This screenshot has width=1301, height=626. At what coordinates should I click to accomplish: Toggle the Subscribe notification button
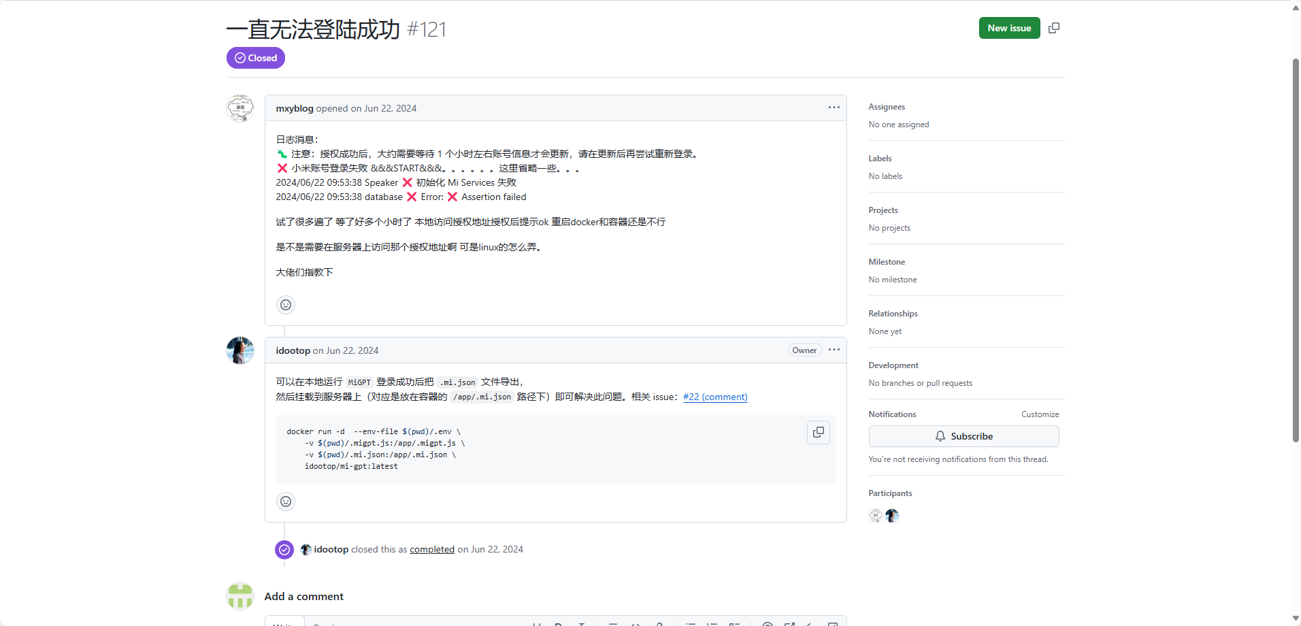[964, 435]
